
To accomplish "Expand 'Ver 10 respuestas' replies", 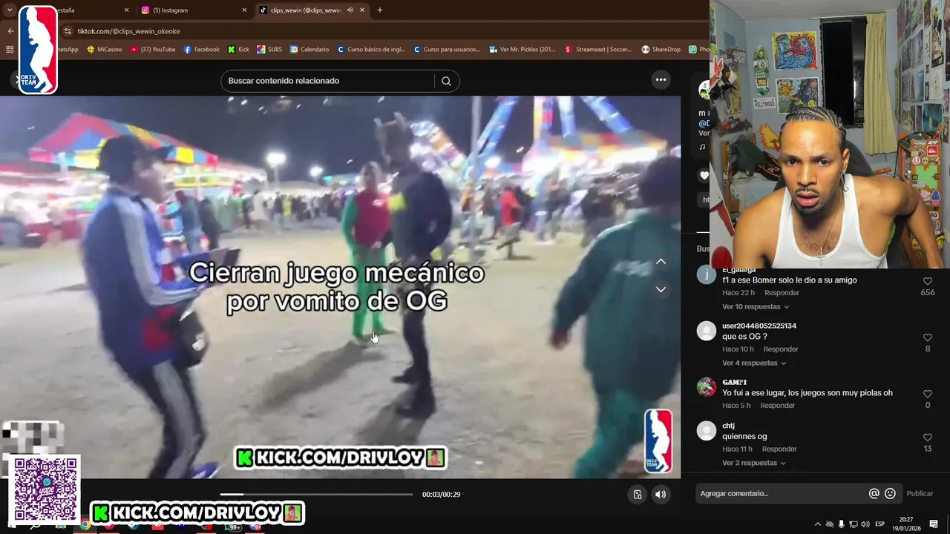I will click(x=756, y=307).
